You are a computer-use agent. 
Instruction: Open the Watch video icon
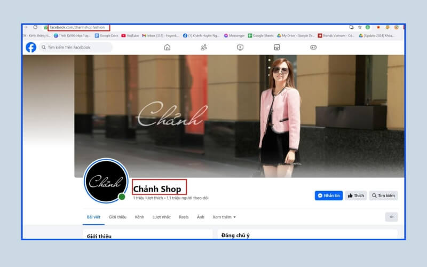coord(240,48)
